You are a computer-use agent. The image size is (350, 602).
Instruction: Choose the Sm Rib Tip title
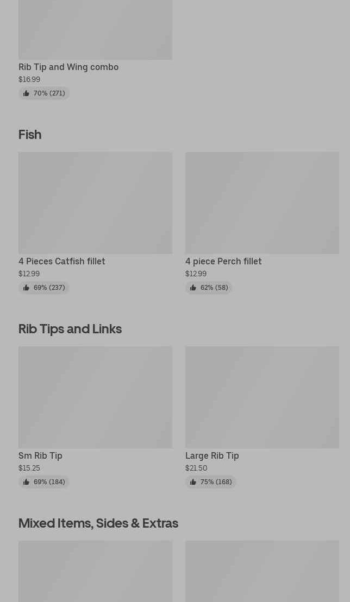click(x=40, y=455)
